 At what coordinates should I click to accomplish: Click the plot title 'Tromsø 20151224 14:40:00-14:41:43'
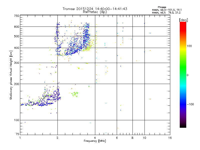pos(95,9)
